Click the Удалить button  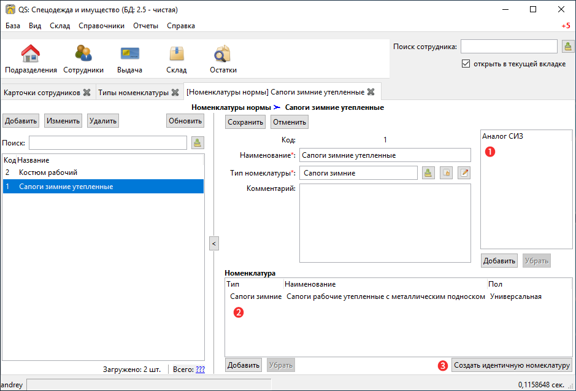pyautogui.click(x=103, y=121)
